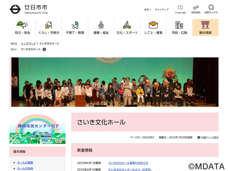Open the ホールの概要 sidebar link
Image resolution: width=228 pixels, height=171 pixels.
(25, 162)
